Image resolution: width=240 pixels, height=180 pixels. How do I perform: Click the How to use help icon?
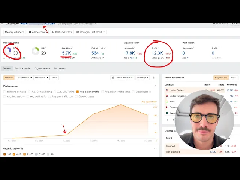coord(214,23)
